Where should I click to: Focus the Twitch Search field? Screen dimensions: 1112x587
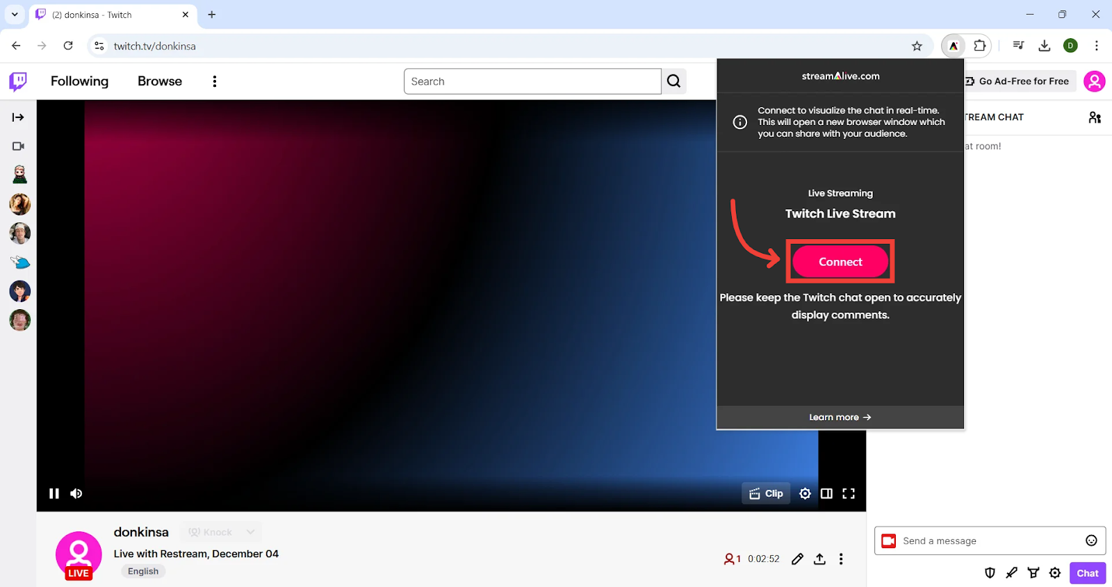tap(532, 81)
